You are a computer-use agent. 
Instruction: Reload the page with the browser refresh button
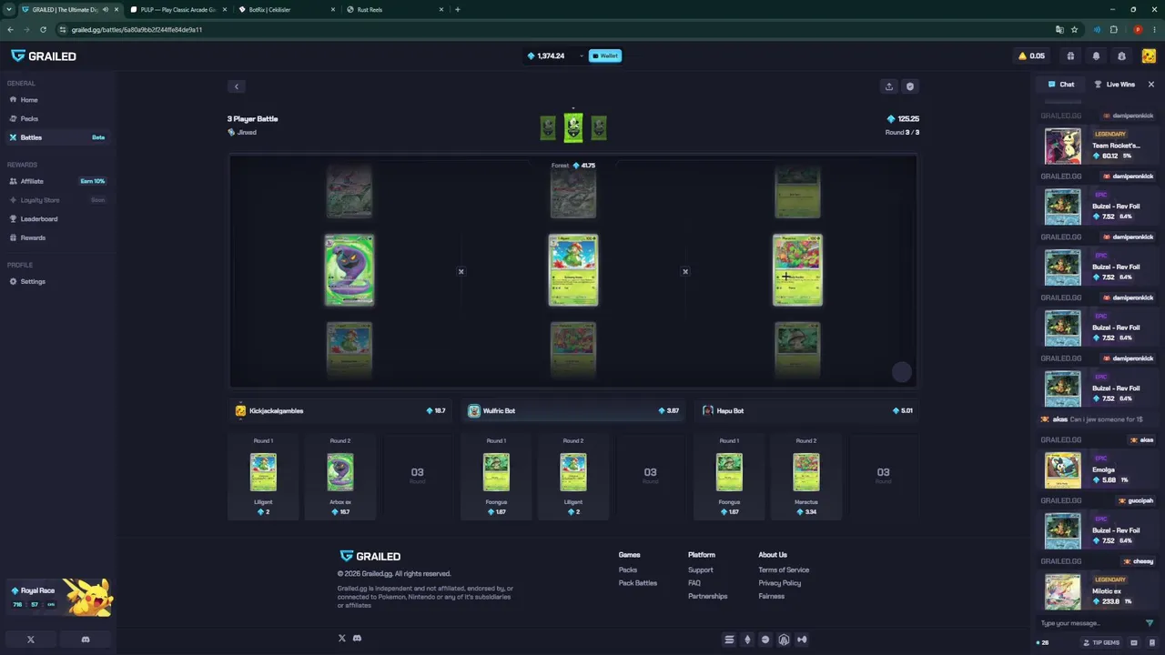pos(43,30)
